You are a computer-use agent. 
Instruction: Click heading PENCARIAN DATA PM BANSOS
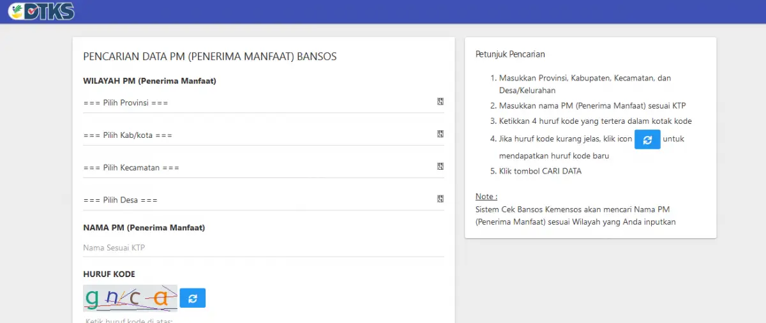click(x=210, y=57)
